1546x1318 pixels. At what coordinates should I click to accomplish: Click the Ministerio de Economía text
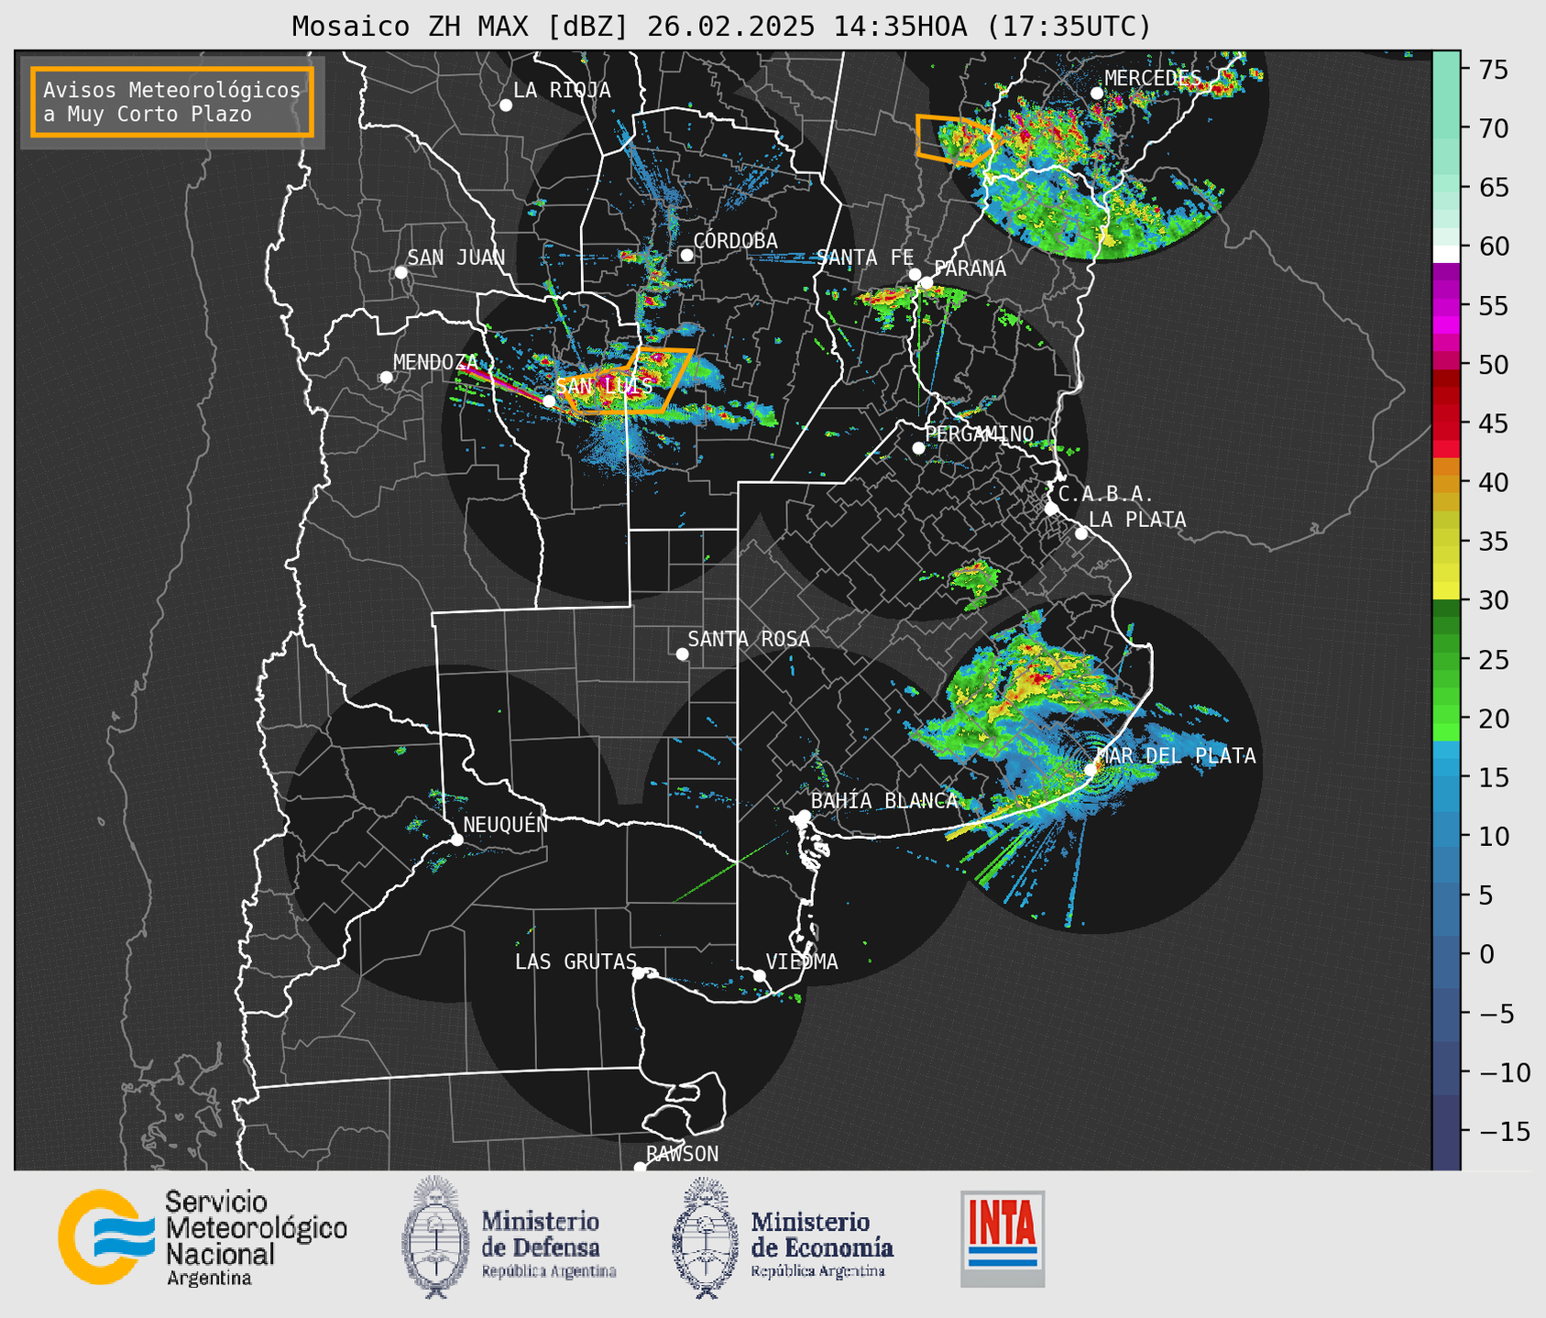point(822,1244)
